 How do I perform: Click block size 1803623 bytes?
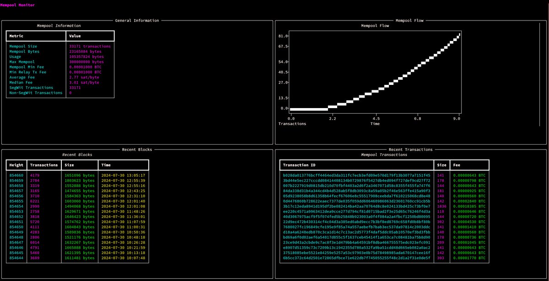(80, 181)
